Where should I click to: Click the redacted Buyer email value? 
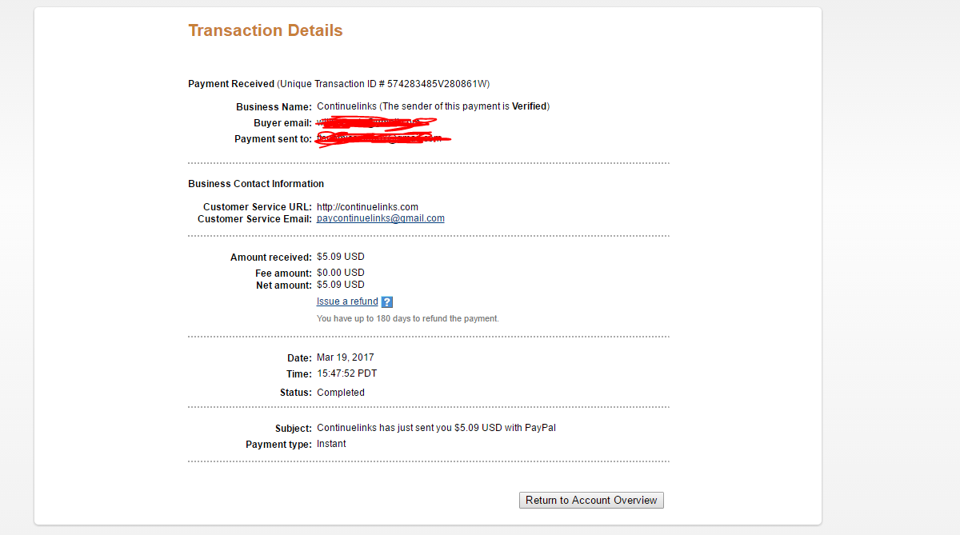376,123
